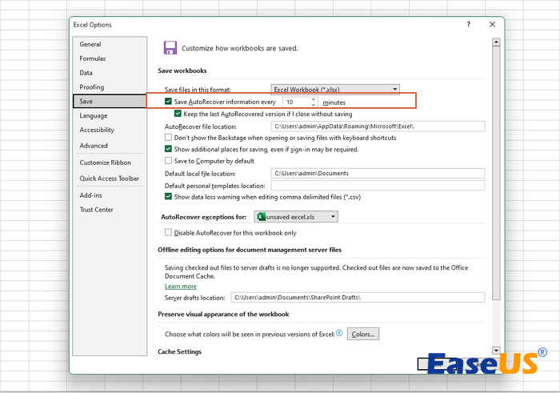560x393 pixels.
Task: Click the purple floppy disk Save icon
Action: pos(170,47)
